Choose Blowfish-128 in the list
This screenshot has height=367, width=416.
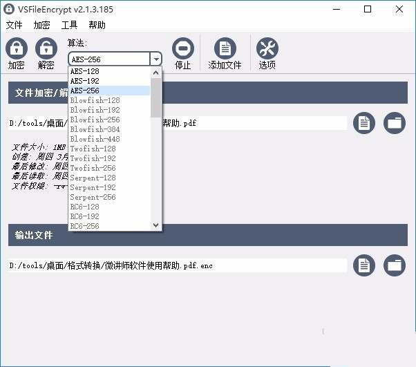(109, 100)
